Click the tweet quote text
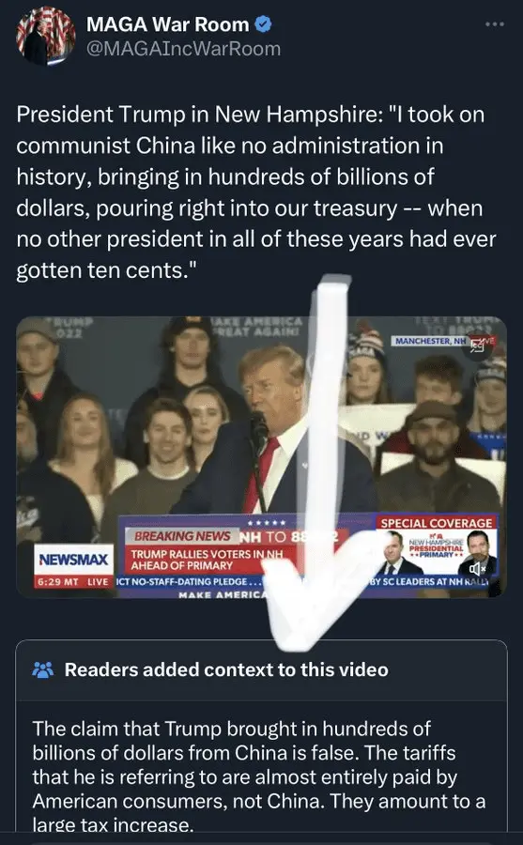This screenshot has width=523, height=845. pos(255,192)
